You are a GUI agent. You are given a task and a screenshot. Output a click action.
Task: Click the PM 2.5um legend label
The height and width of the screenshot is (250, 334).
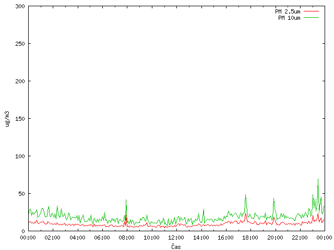click(288, 11)
